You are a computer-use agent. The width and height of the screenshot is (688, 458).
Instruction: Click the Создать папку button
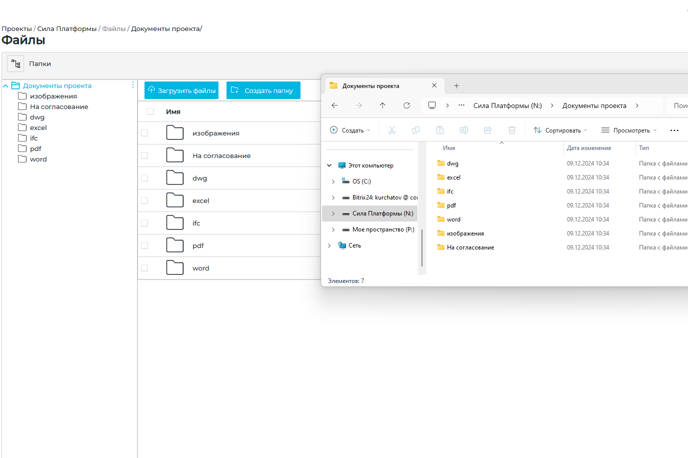pyautogui.click(x=263, y=90)
